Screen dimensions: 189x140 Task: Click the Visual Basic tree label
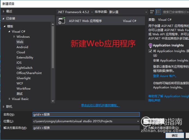pyautogui.click(x=20, y=99)
